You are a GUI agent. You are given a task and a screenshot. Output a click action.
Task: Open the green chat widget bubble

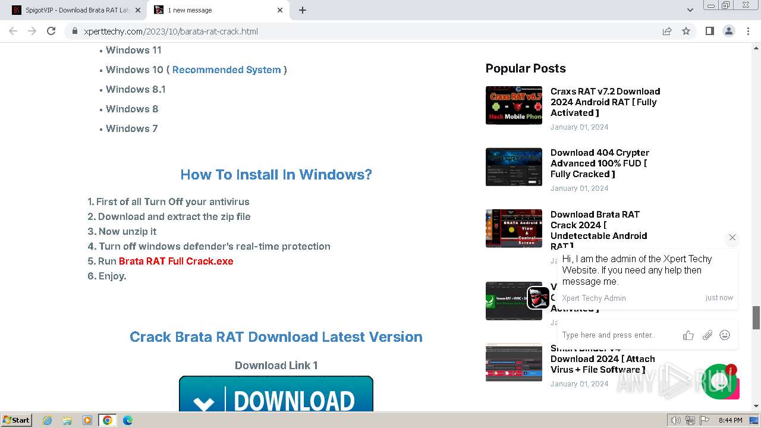tap(720, 382)
